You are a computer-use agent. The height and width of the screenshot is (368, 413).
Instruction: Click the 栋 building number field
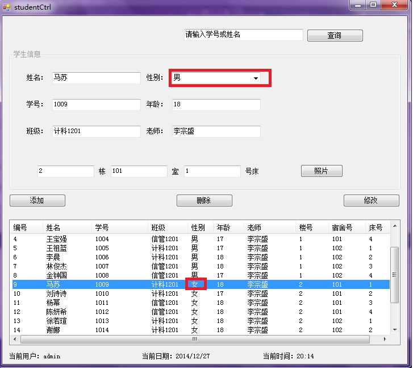point(65,171)
